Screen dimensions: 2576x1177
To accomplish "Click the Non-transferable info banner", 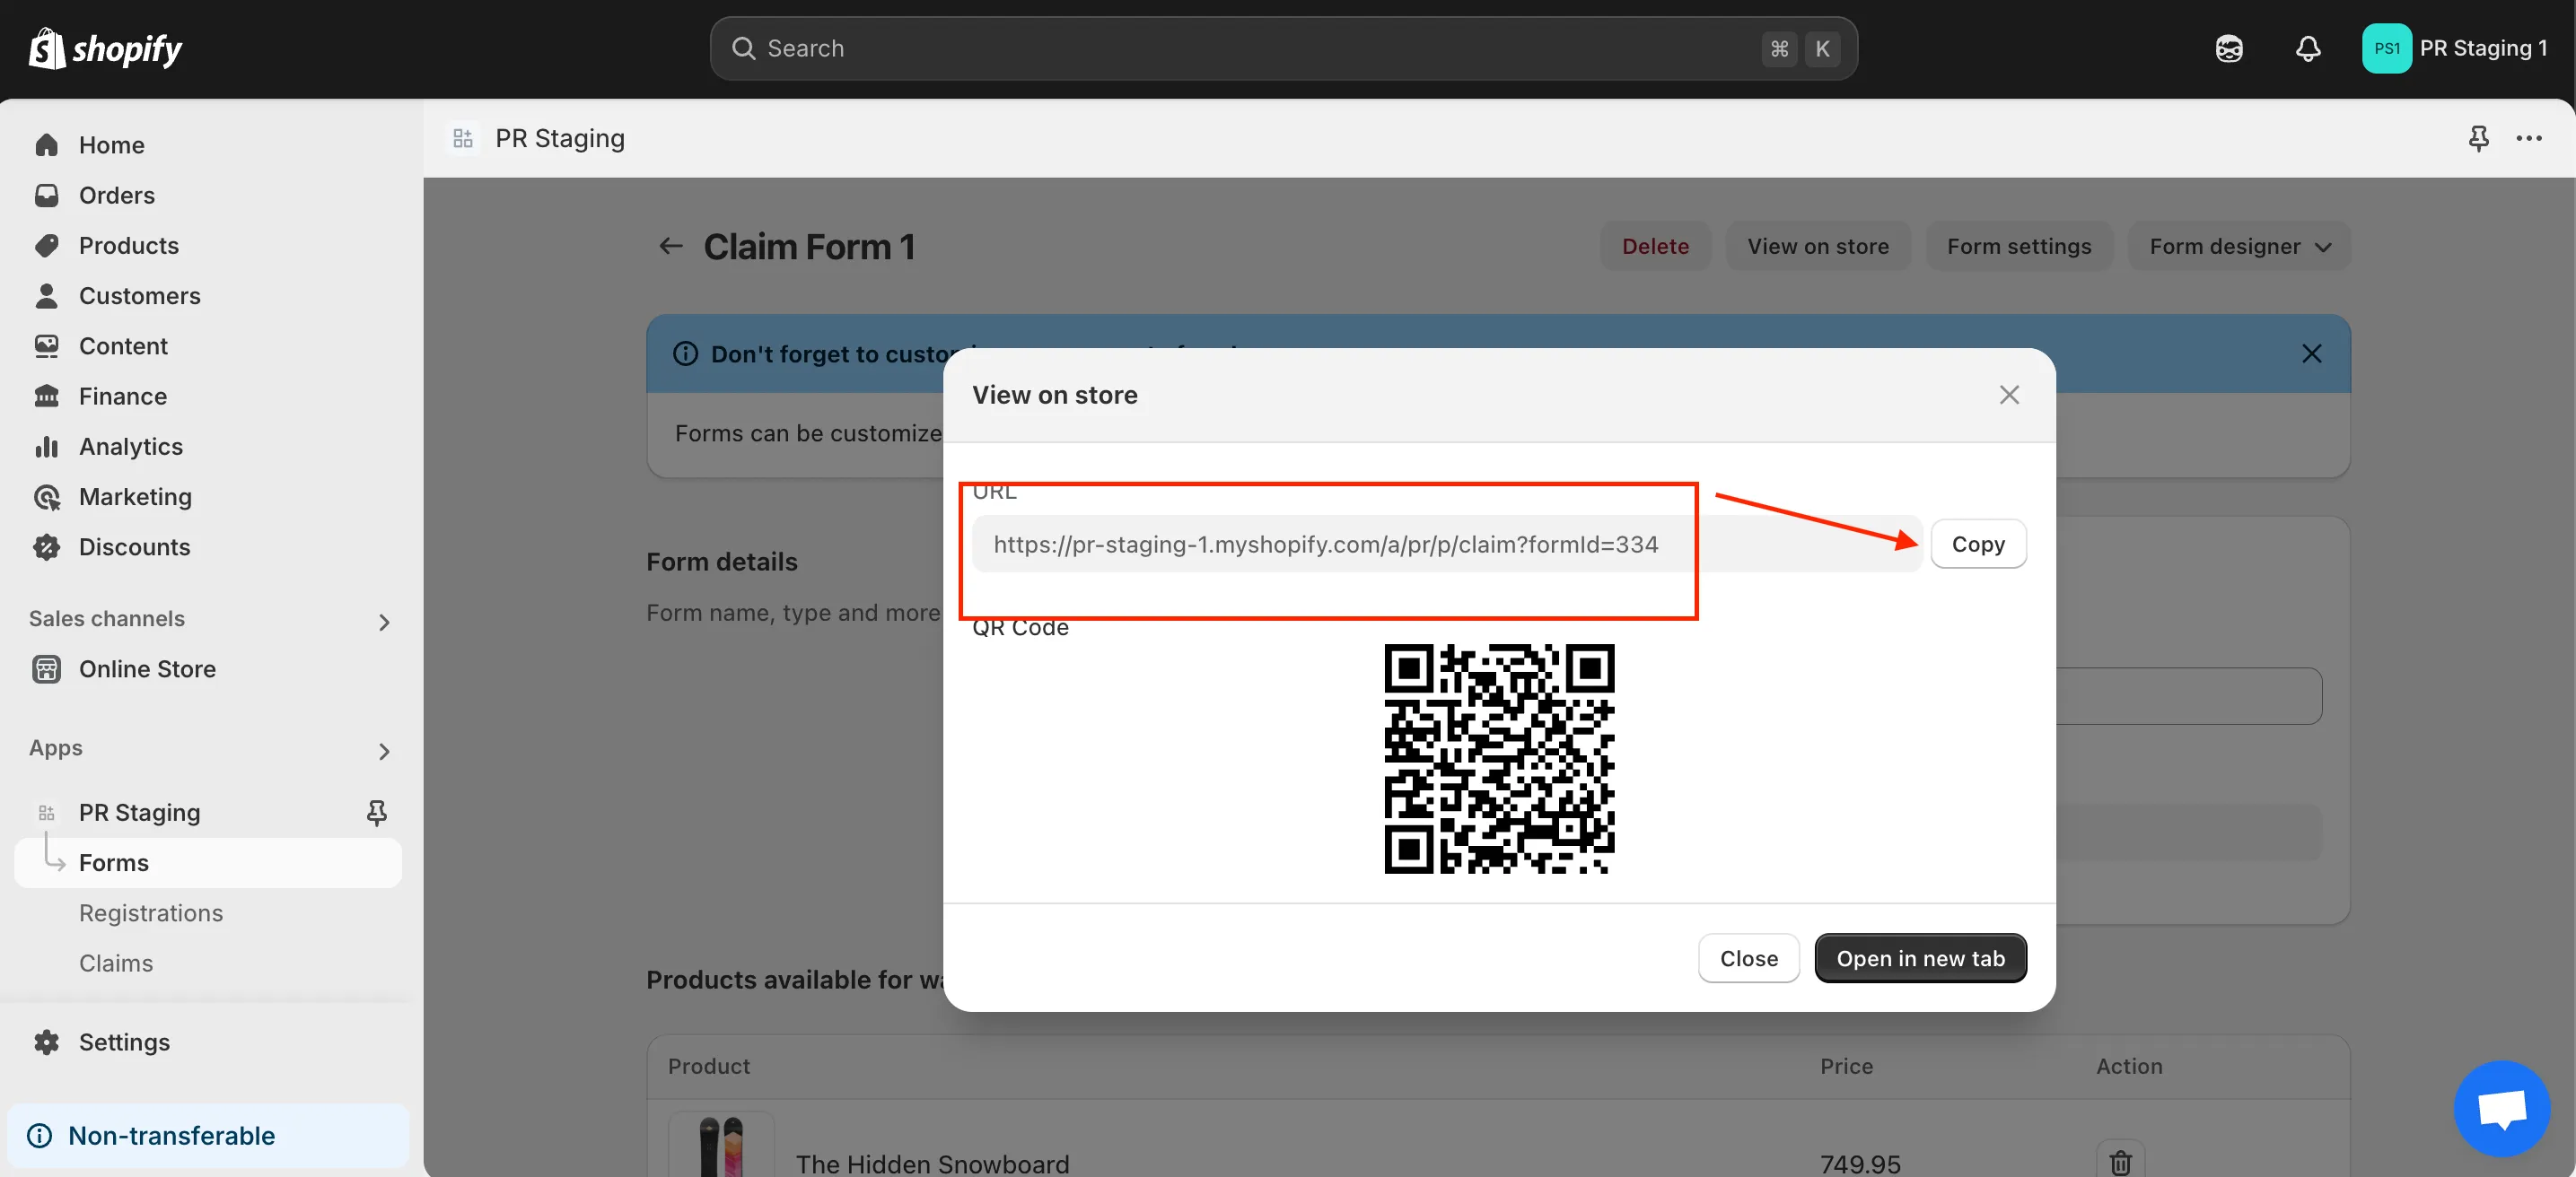I will pos(207,1135).
